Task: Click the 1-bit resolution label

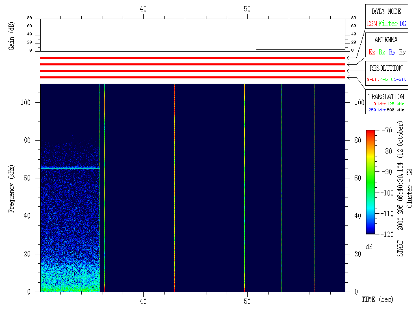Action: pyautogui.click(x=400, y=80)
